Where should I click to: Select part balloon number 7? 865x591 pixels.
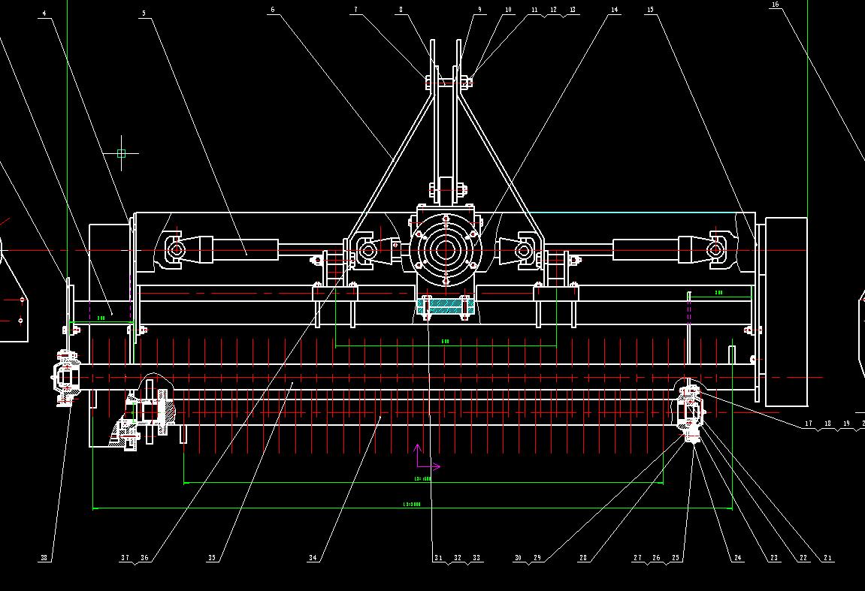355,9
